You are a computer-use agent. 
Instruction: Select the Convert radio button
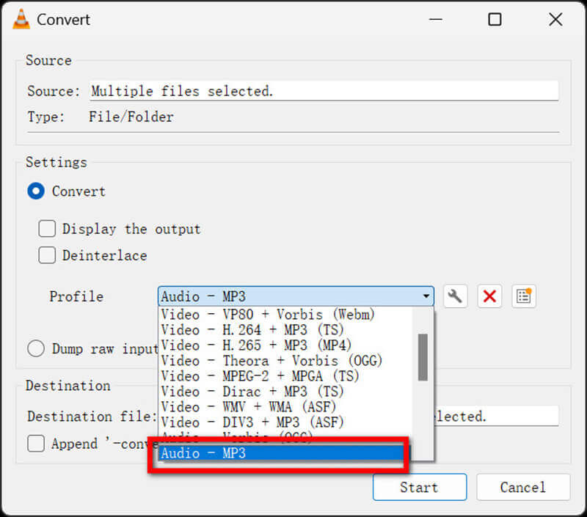[x=36, y=191]
